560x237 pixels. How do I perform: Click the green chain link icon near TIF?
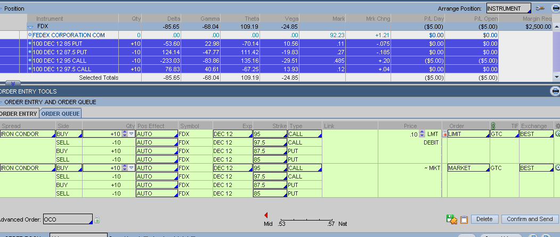(x=493, y=126)
